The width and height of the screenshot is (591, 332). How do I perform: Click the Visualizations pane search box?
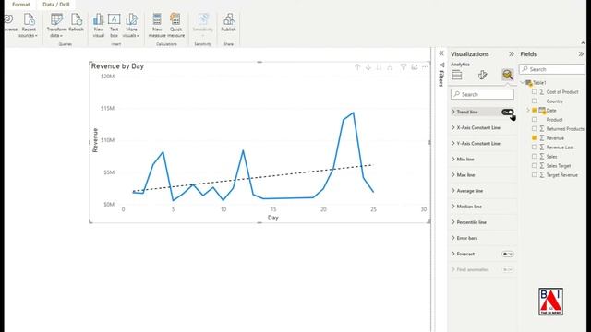(x=482, y=94)
